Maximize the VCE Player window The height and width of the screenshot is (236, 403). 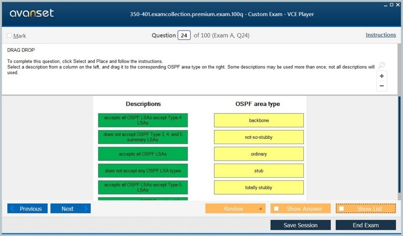tap(391, 4)
